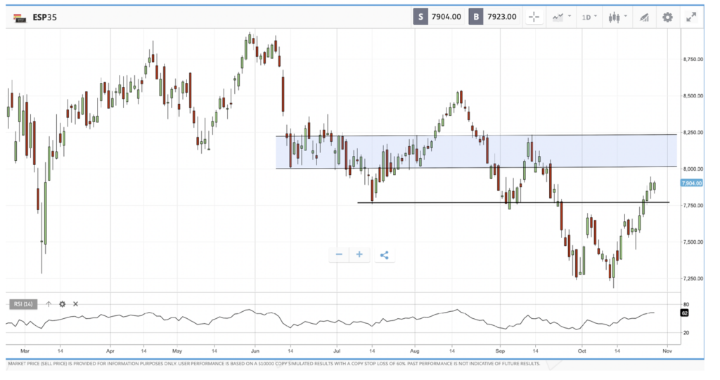Click the RSI (14) indicator label

tap(23, 304)
